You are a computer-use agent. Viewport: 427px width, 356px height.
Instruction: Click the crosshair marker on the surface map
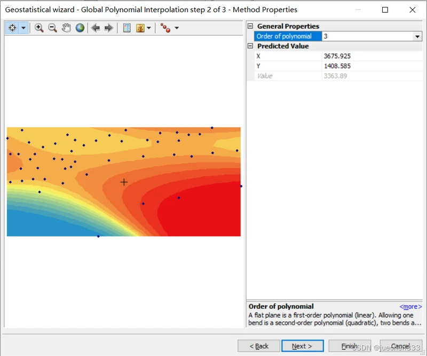coord(124,182)
